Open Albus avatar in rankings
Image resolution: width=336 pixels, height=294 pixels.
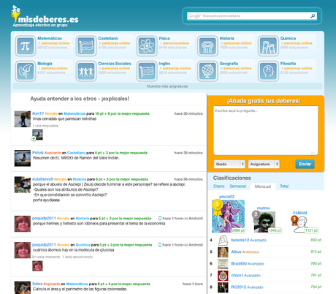(x=223, y=252)
